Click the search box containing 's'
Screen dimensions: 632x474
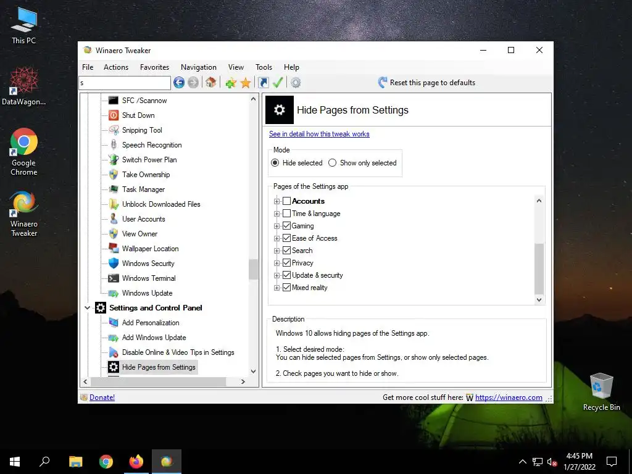(x=125, y=83)
